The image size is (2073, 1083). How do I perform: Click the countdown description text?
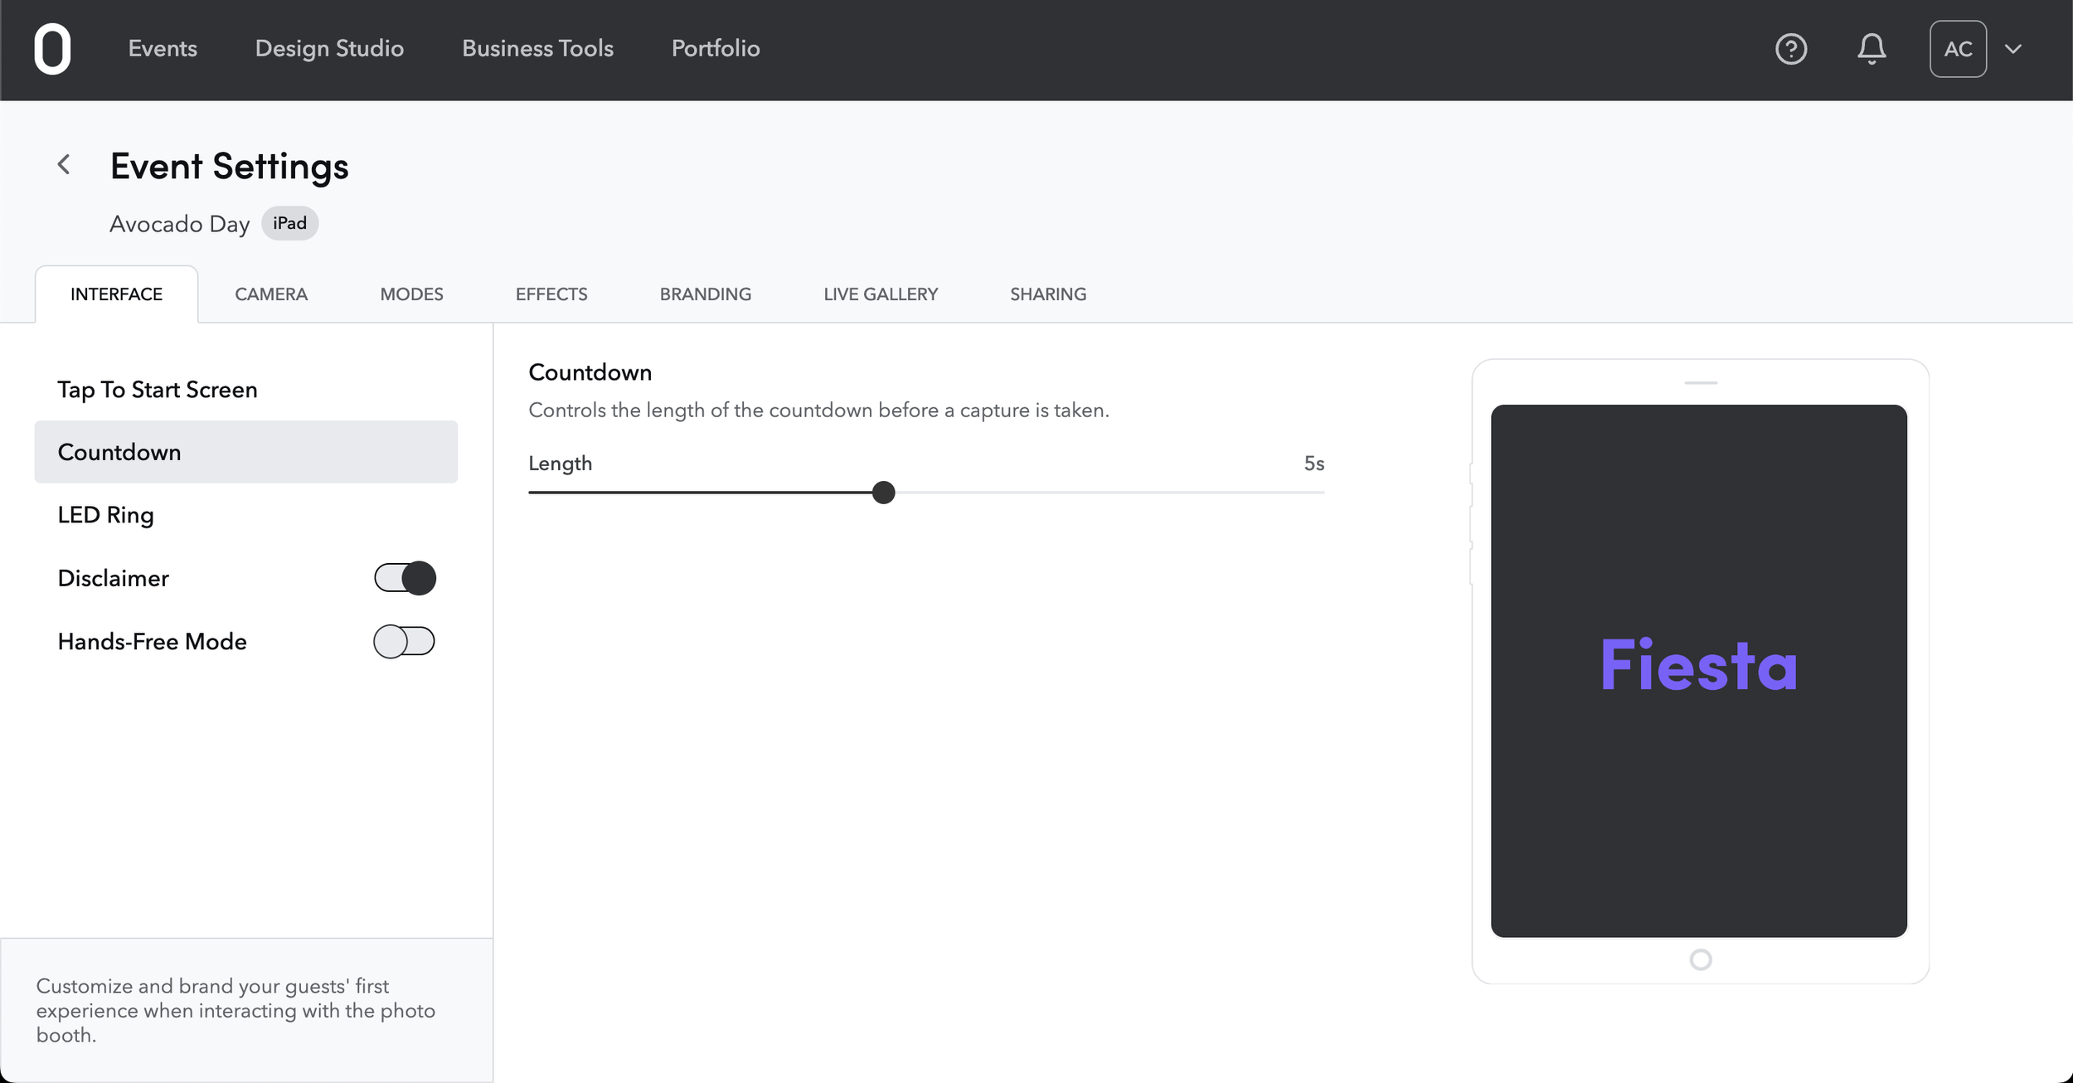(818, 410)
